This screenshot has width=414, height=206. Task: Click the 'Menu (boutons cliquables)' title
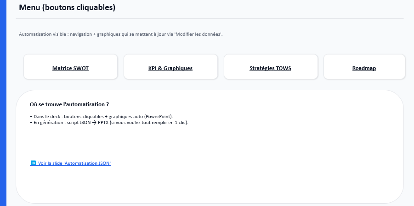click(x=67, y=8)
